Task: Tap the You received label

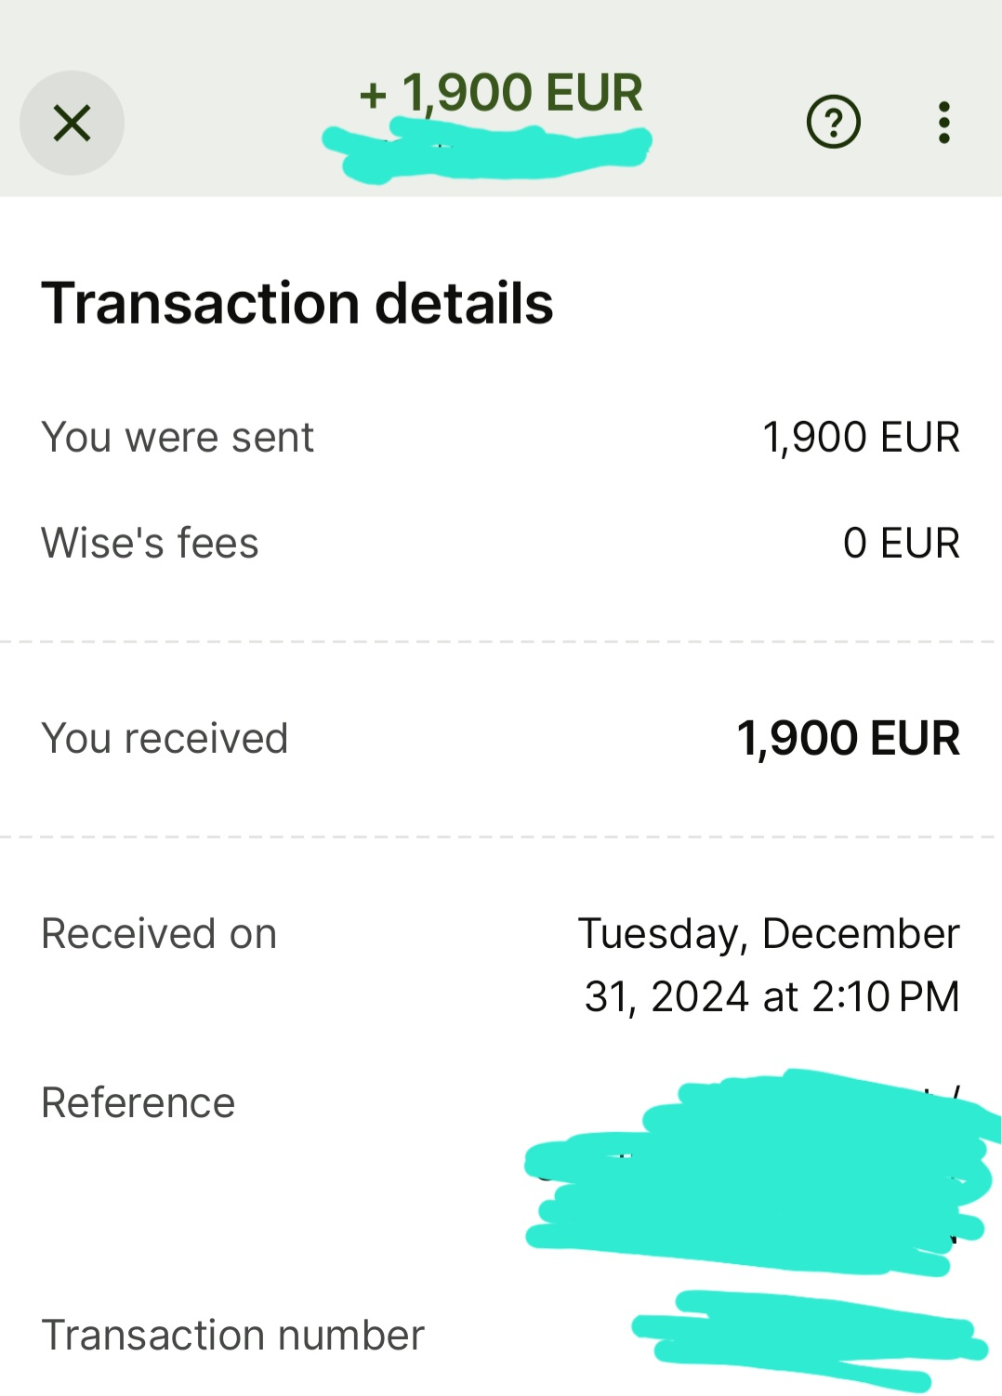Action: (x=165, y=738)
